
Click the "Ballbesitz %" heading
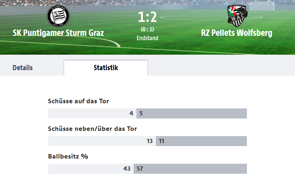click(68, 156)
